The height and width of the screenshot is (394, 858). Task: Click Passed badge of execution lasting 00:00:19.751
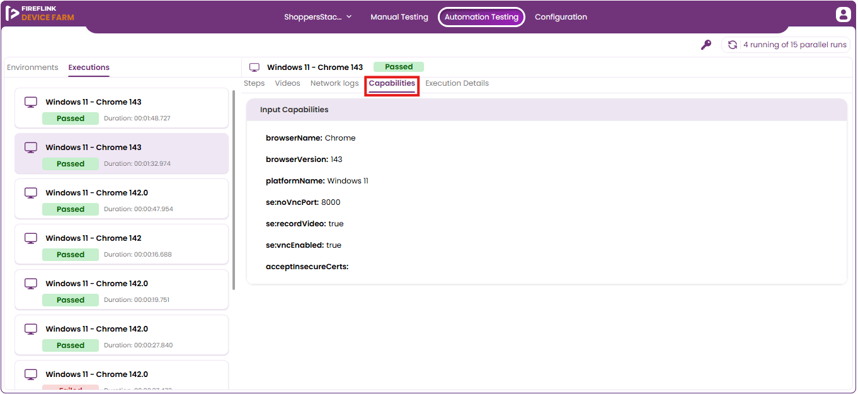coord(71,300)
